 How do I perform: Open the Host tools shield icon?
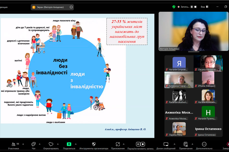click(94, 144)
